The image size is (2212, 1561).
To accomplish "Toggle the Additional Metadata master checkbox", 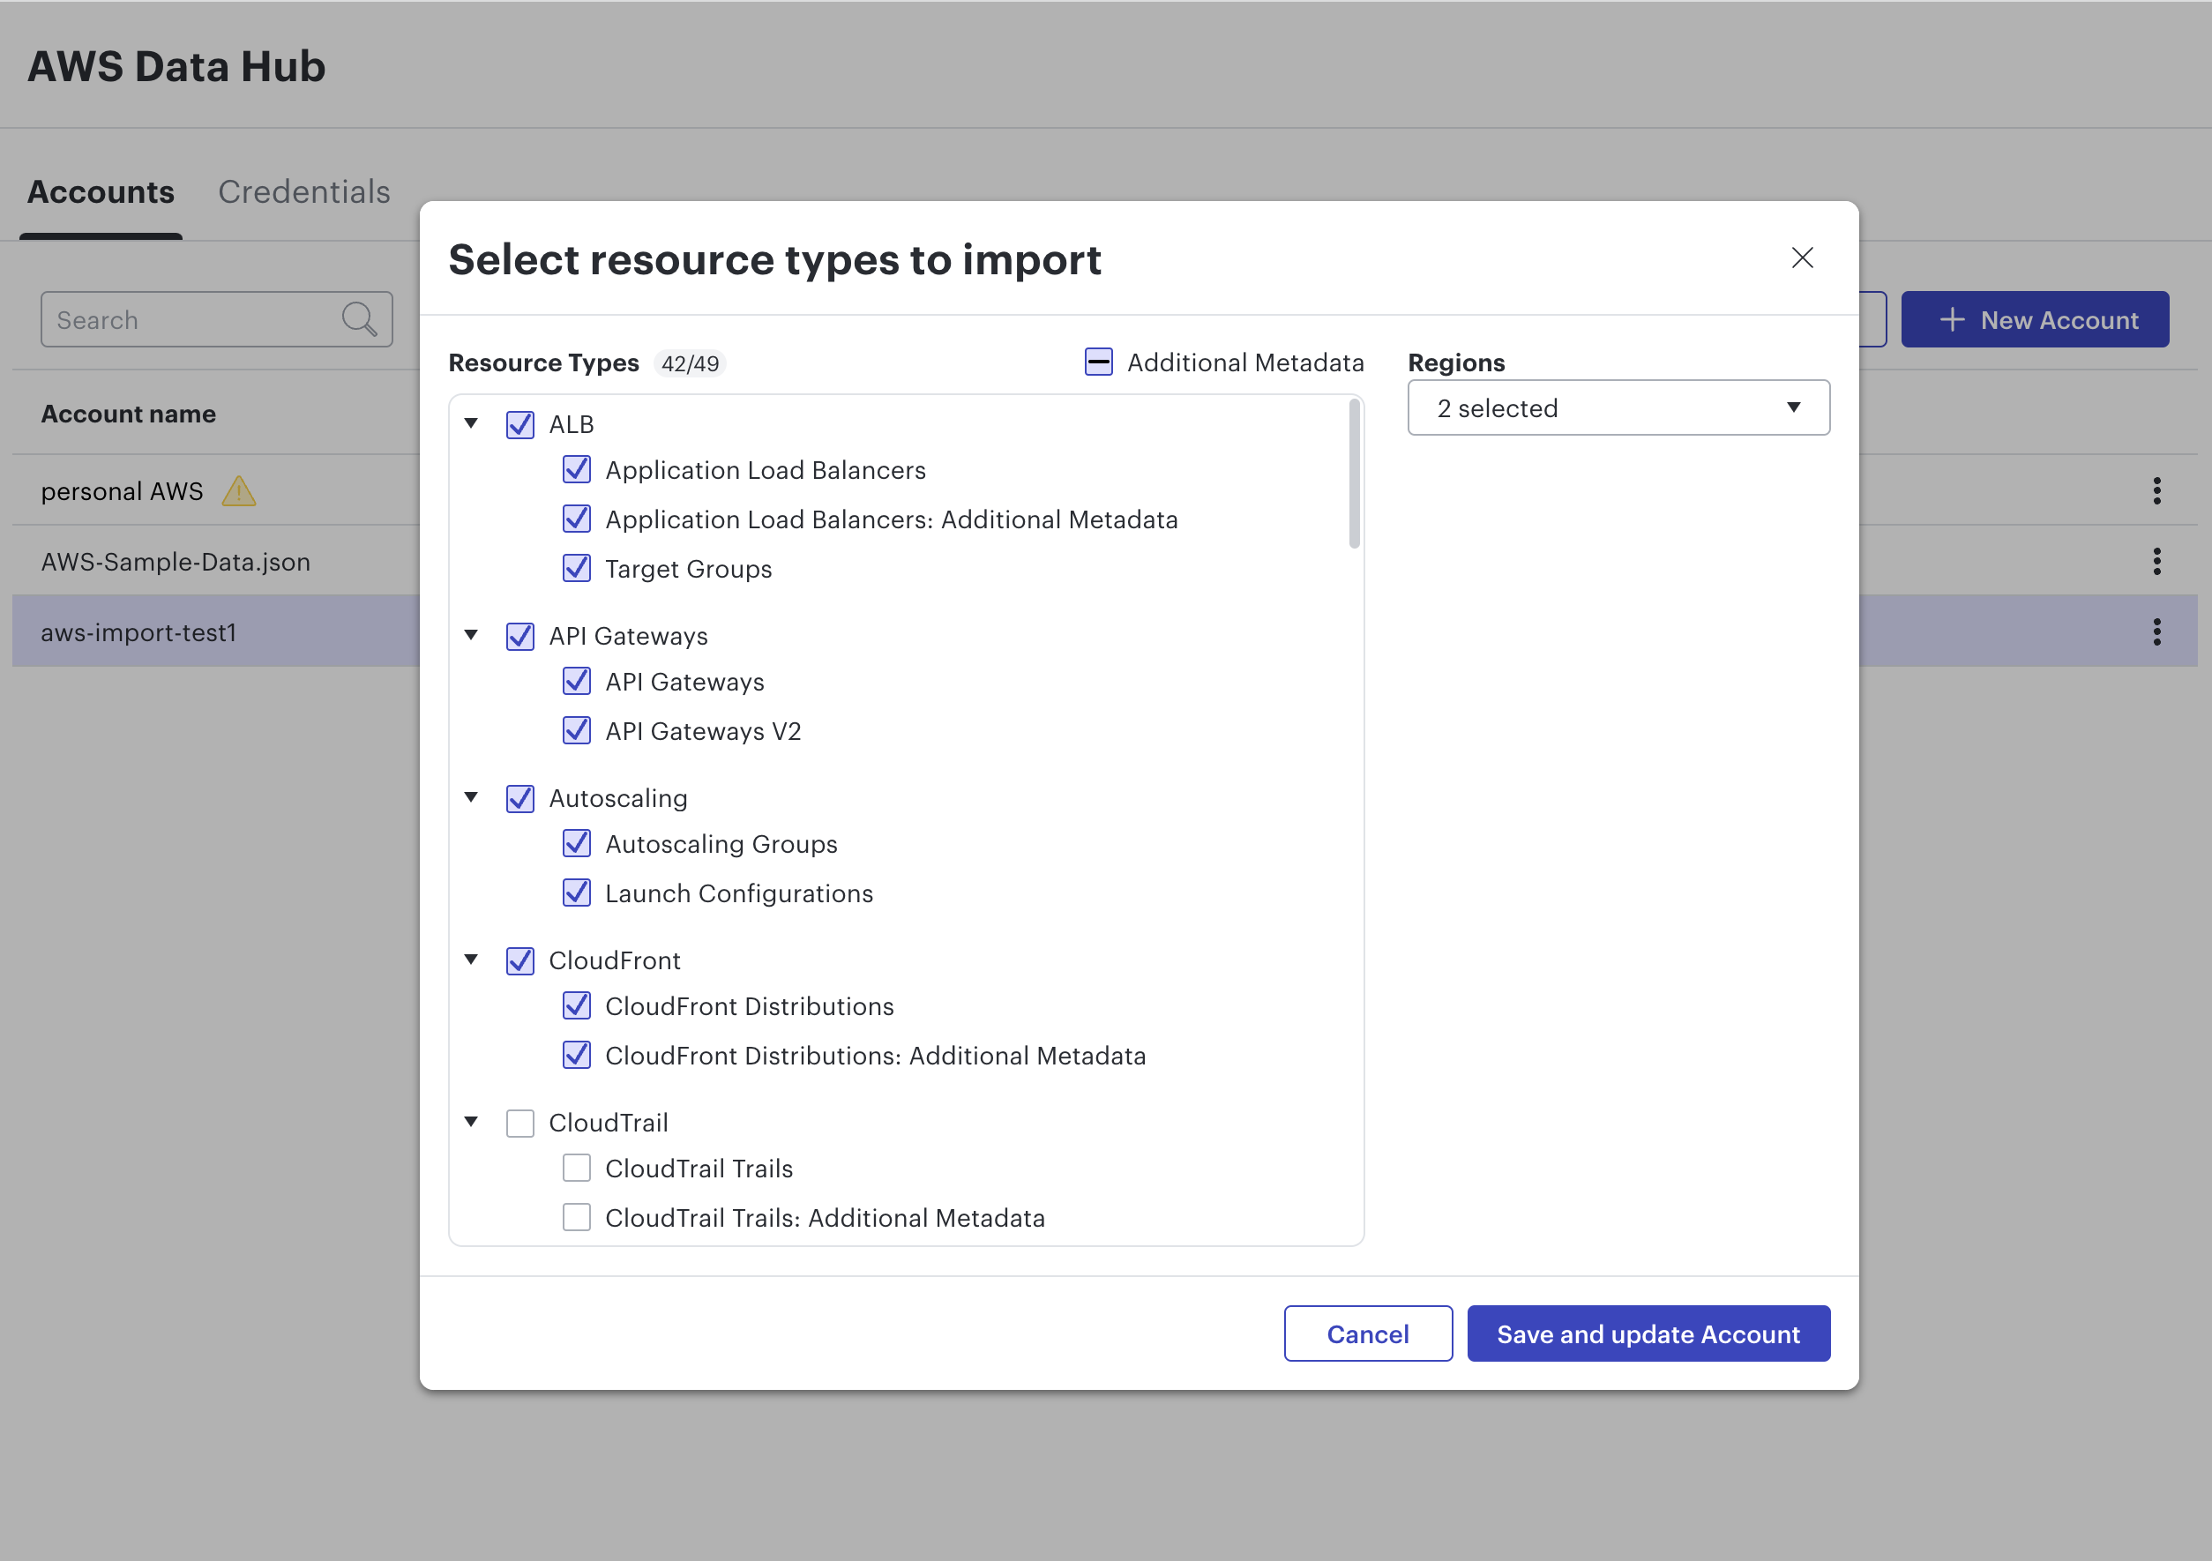I will coord(1098,362).
